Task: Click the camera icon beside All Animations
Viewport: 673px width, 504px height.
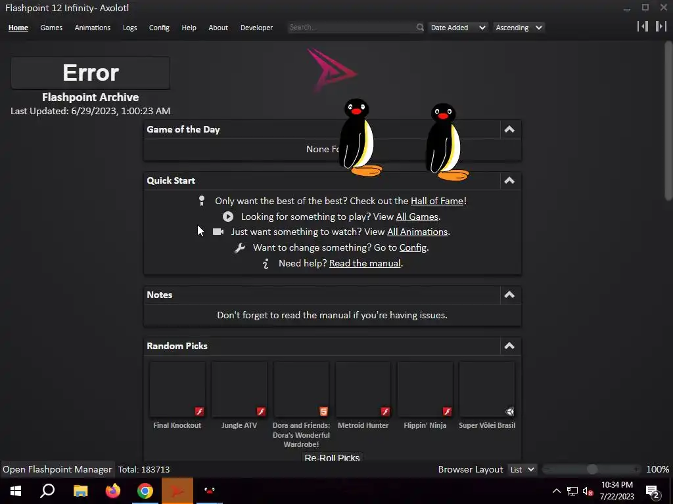Action: tap(218, 232)
